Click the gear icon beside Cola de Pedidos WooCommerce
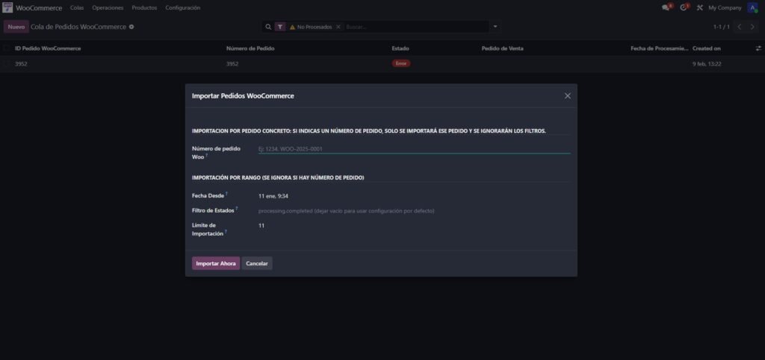 tap(131, 27)
